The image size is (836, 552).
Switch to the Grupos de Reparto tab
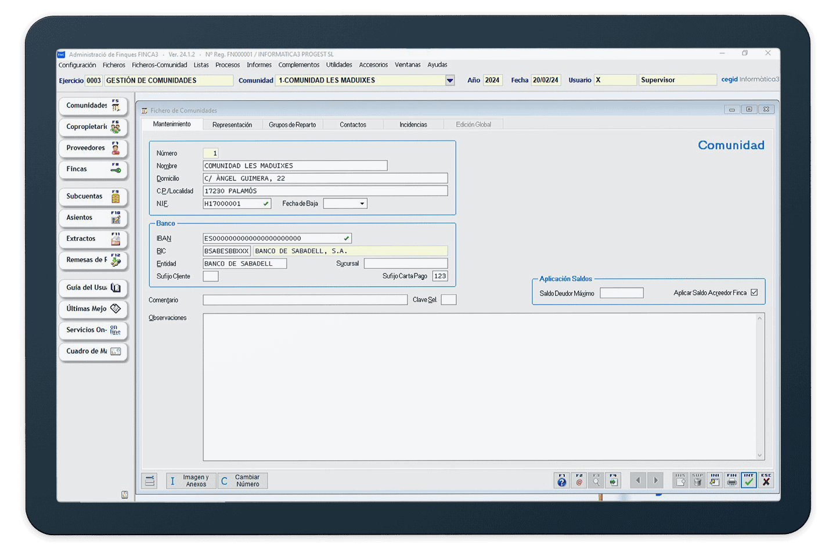(x=292, y=125)
